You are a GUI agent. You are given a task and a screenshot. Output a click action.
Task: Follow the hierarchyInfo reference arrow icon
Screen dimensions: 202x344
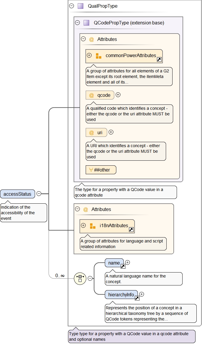pos(137,298)
